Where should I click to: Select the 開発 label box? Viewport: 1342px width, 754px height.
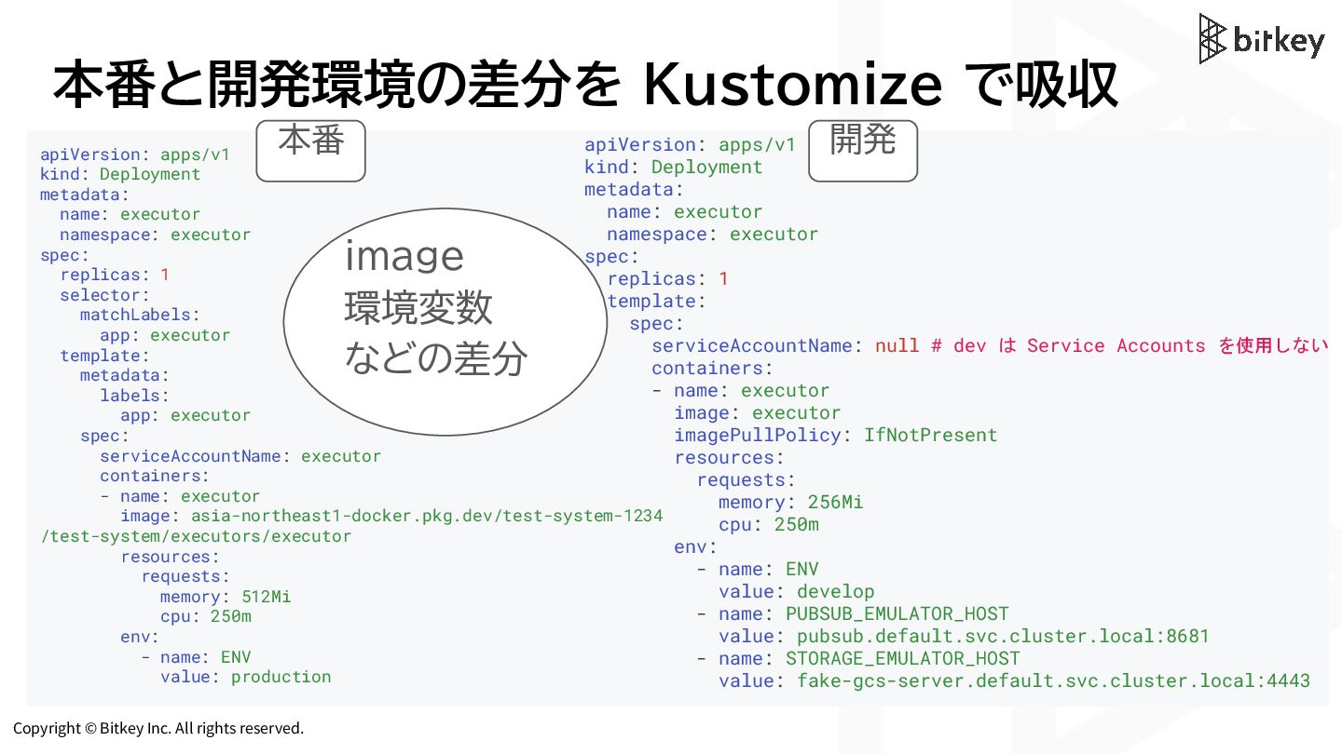863,150
